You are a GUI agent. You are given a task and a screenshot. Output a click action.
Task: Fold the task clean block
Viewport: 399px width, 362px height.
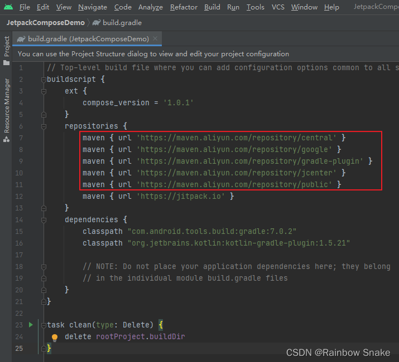(x=44, y=325)
